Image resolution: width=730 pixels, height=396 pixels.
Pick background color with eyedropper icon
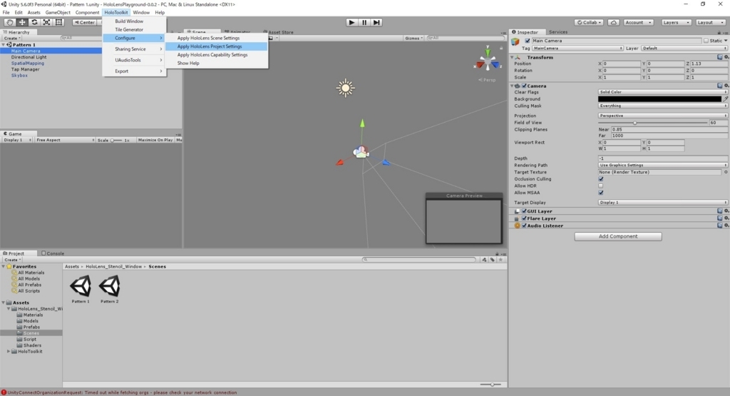click(x=725, y=98)
